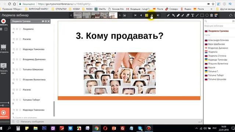
Task: Pause the webinar recording
Action: (x=1, y=29)
